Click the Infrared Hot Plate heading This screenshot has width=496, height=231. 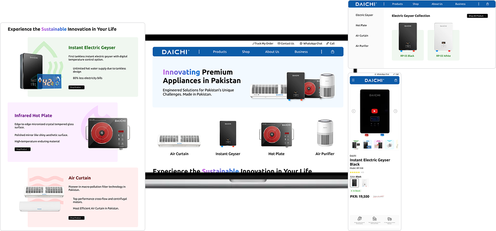(33, 115)
